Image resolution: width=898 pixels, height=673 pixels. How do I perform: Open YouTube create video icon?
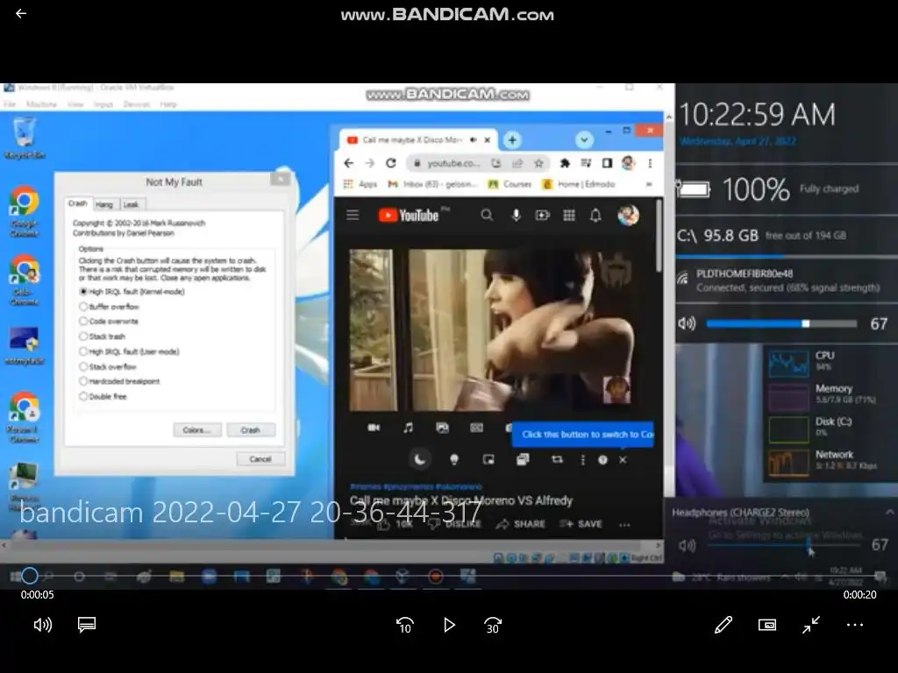pyautogui.click(x=542, y=216)
